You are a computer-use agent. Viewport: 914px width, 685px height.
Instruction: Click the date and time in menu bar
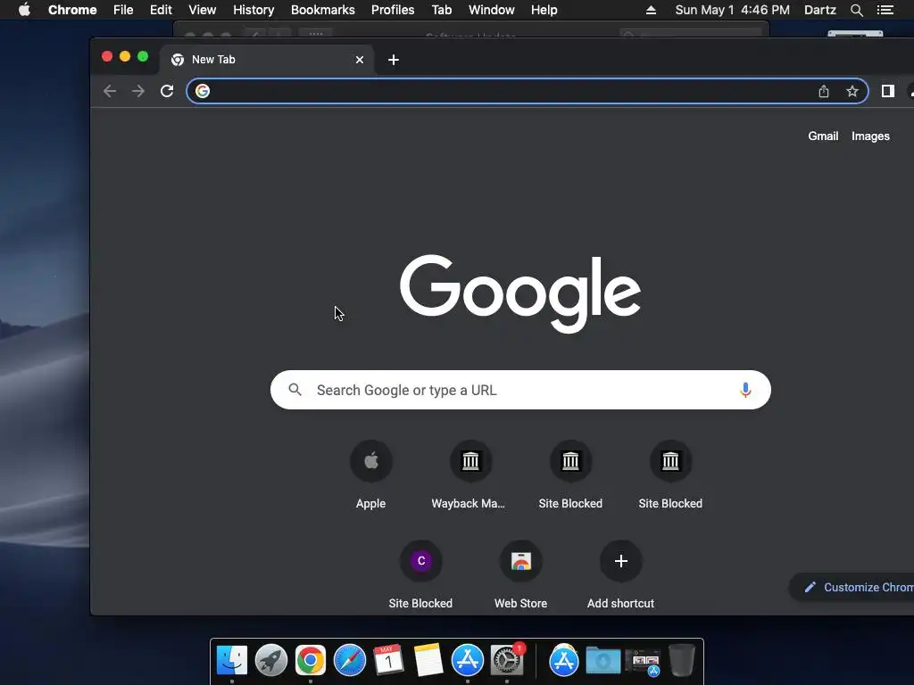732,10
